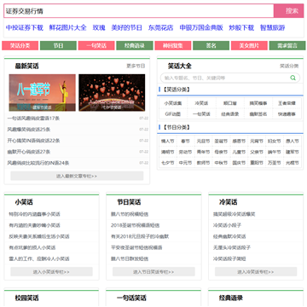Screen dimensions: 307x307
Task: Open 经典幽默冷笑话 article
Action: click(x=229, y=236)
